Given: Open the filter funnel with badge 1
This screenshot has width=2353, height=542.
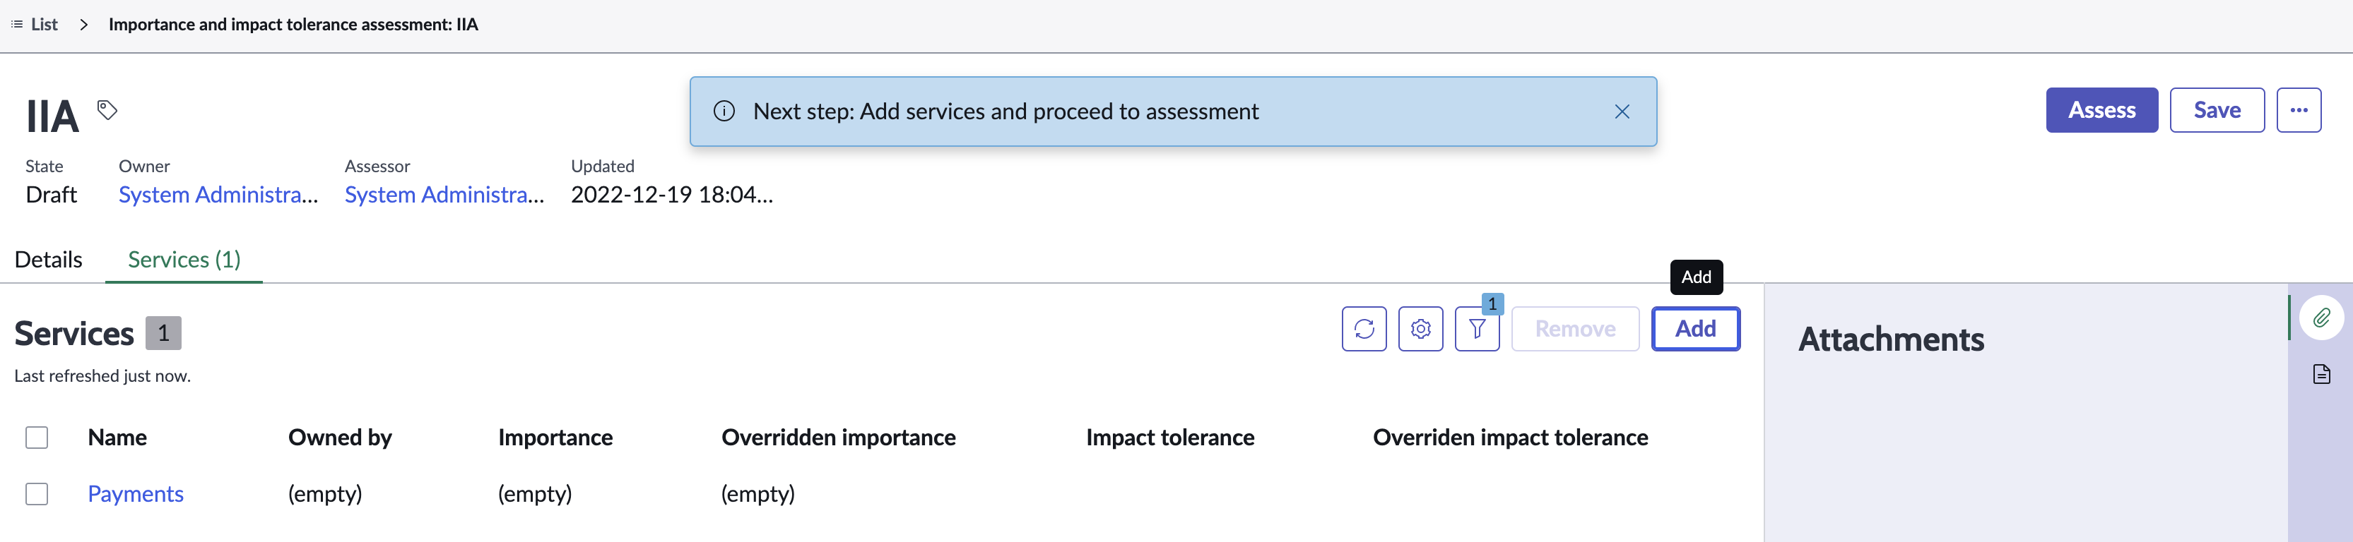Looking at the screenshot, I should (x=1477, y=328).
